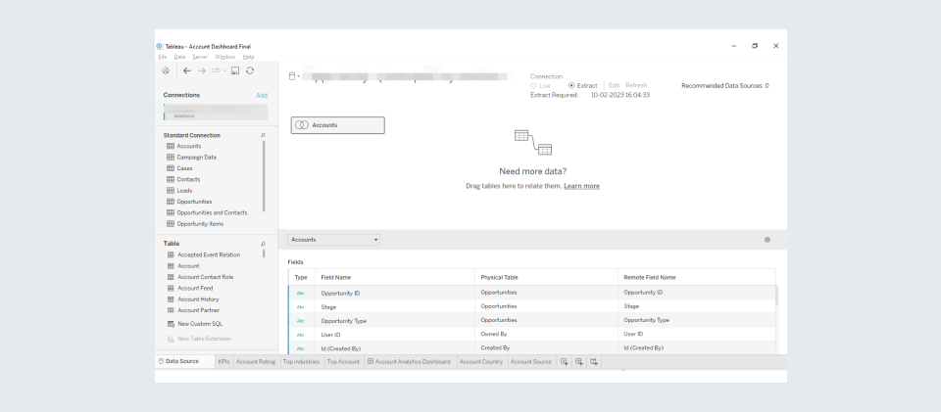This screenshot has width=941, height=412.
Task: Open the Data menu
Action: (x=179, y=57)
